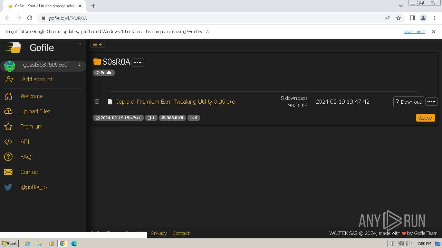This screenshot has width=442, height=248.
Task: Open the Add account link
Action: (37, 79)
